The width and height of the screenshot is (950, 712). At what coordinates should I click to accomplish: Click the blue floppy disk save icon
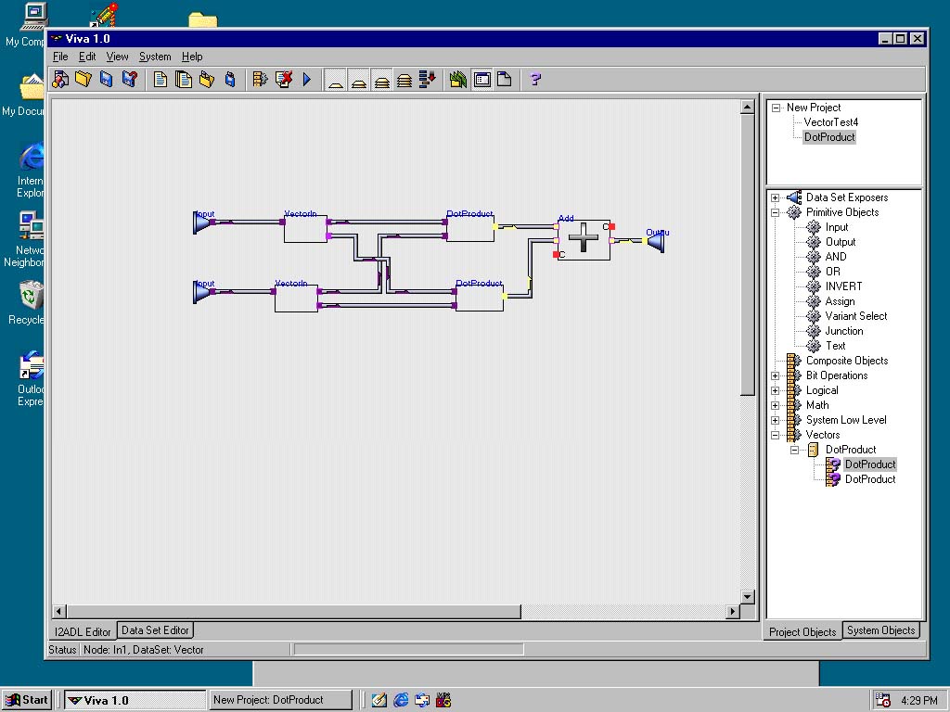106,80
